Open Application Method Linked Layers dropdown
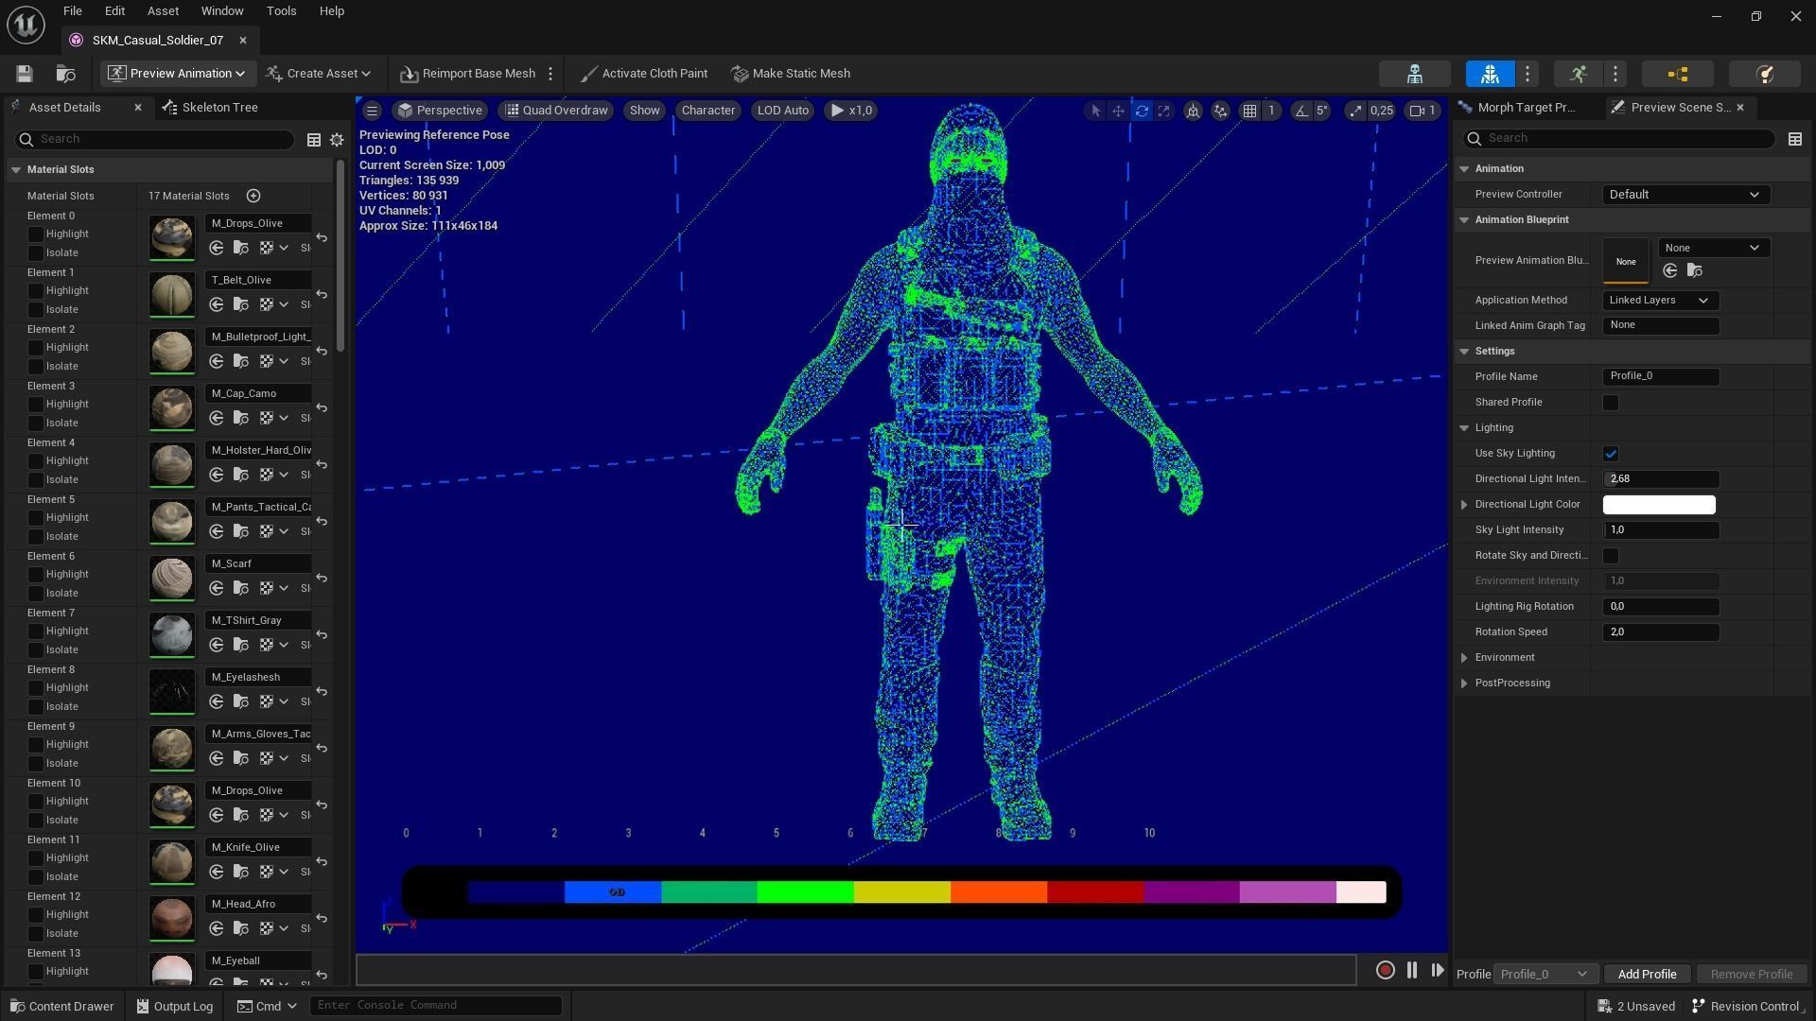Screen dimensions: 1816x1021 pyautogui.click(x=1660, y=301)
